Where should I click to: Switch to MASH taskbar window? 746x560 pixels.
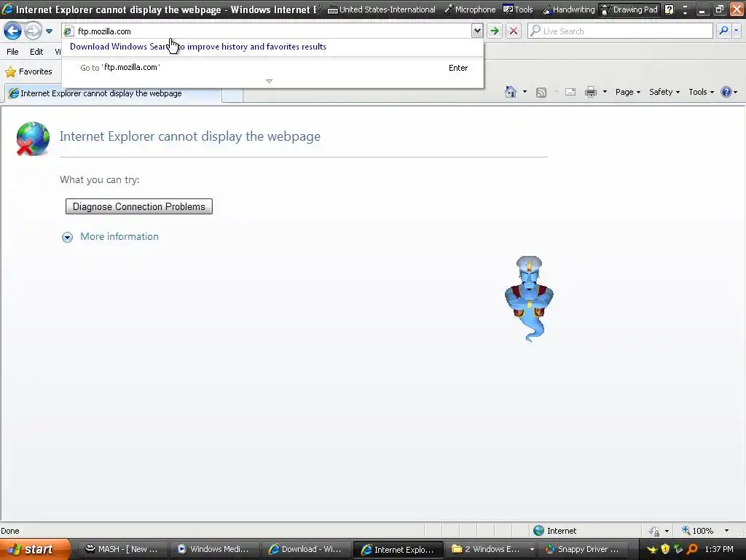(122, 549)
